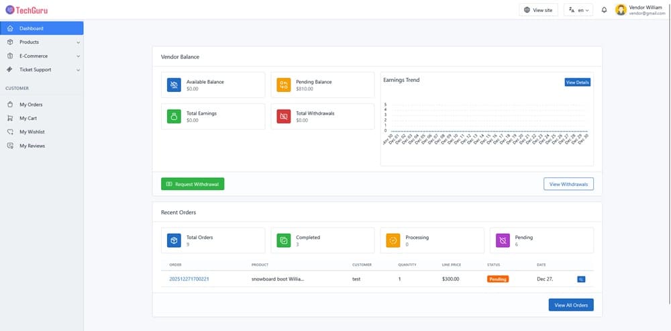
Task: Click View Details on Earnings Trend
Action: [577, 82]
